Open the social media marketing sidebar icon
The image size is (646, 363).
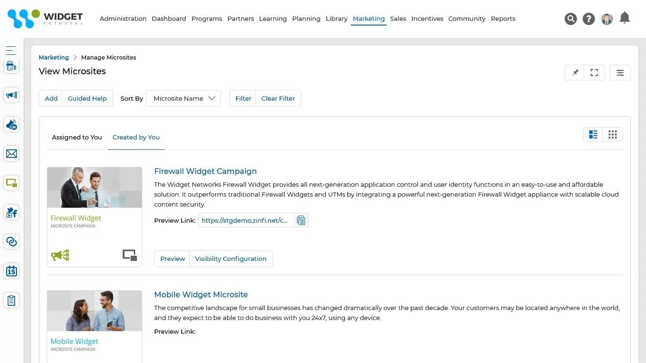tap(11, 212)
